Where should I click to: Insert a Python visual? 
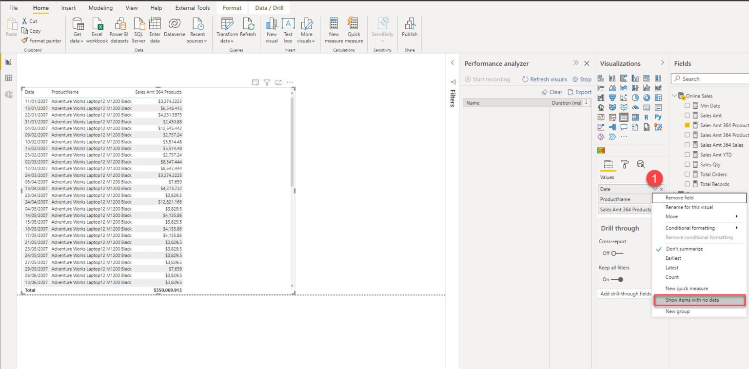pyautogui.click(x=658, y=117)
